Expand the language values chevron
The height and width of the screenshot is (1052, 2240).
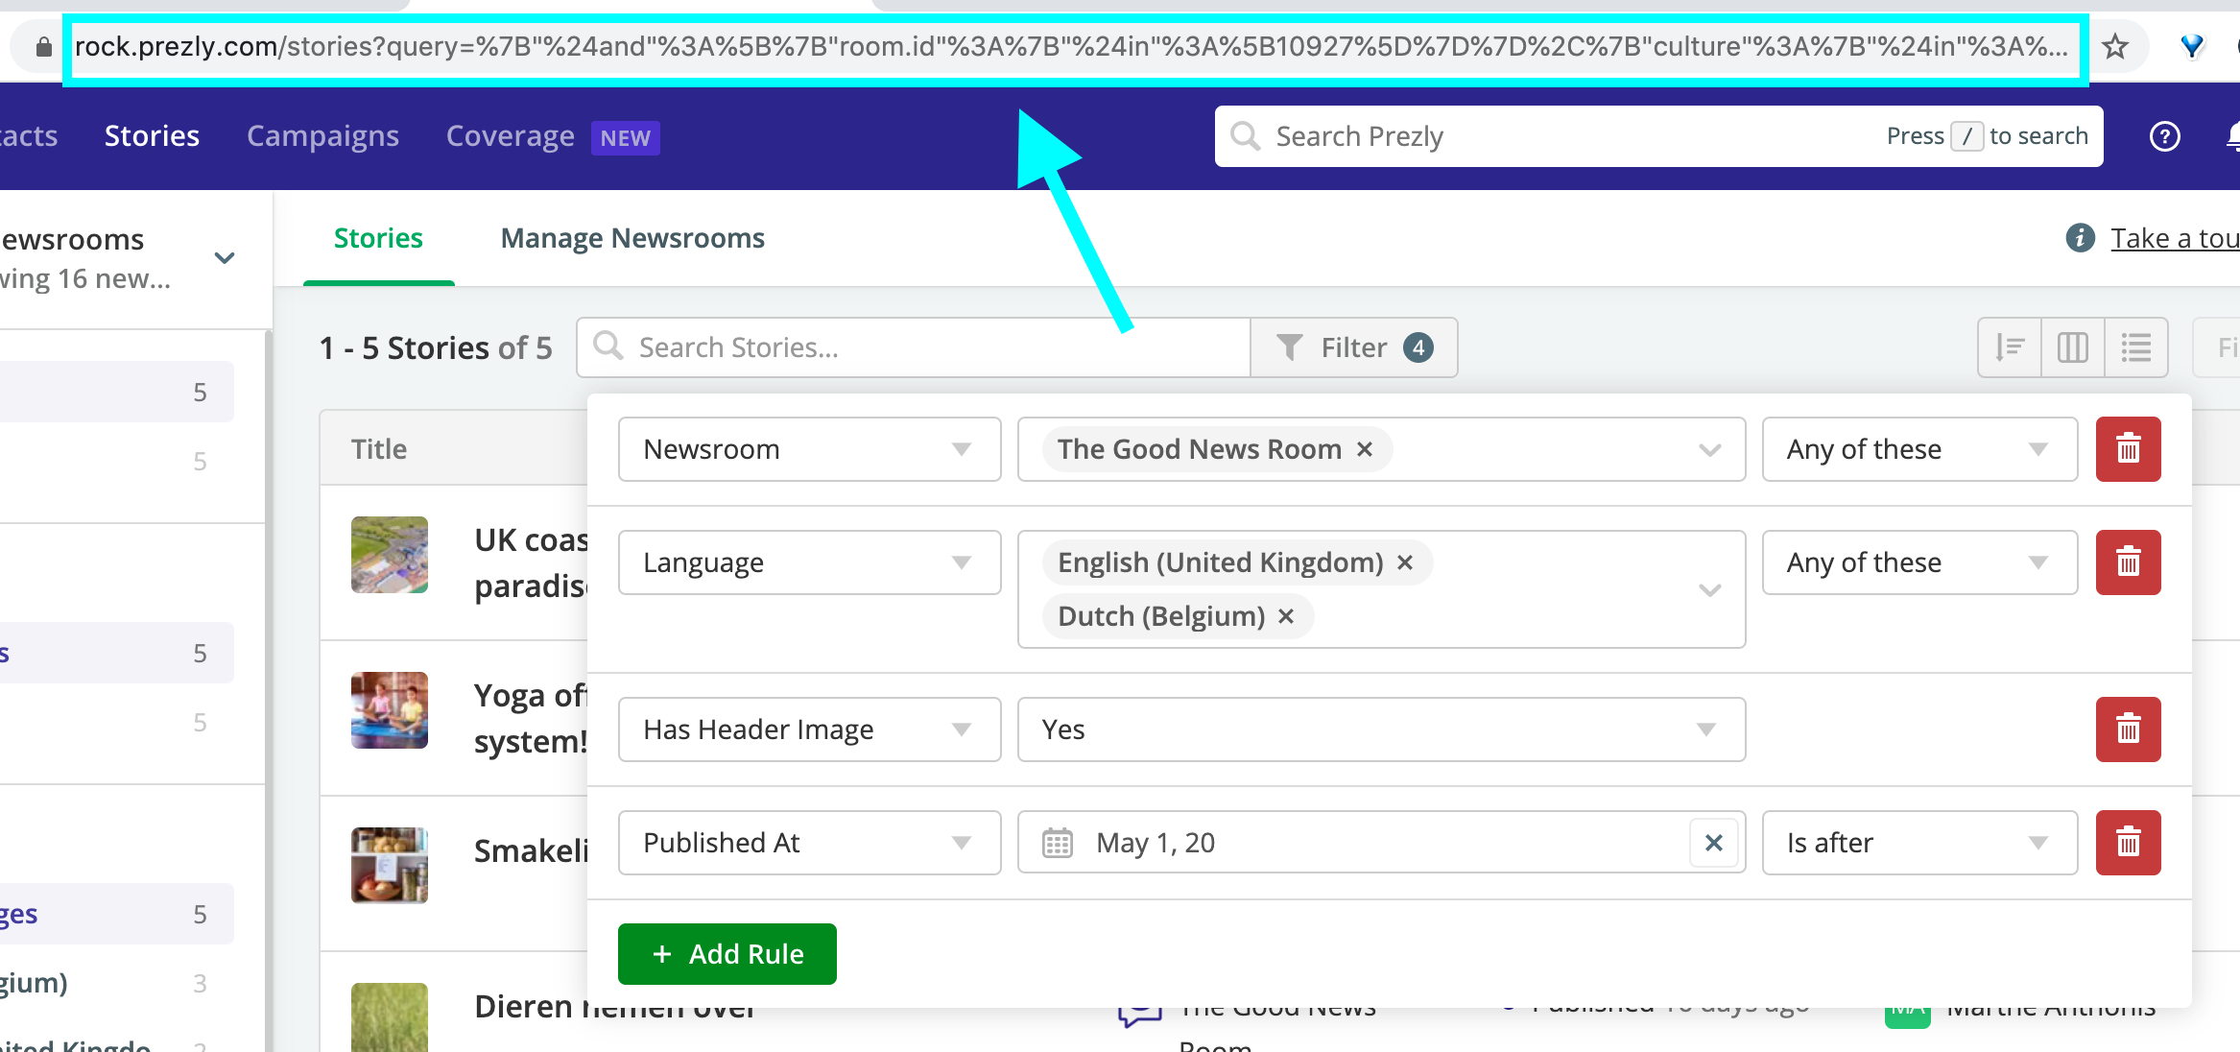click(x=1709, y=589)
